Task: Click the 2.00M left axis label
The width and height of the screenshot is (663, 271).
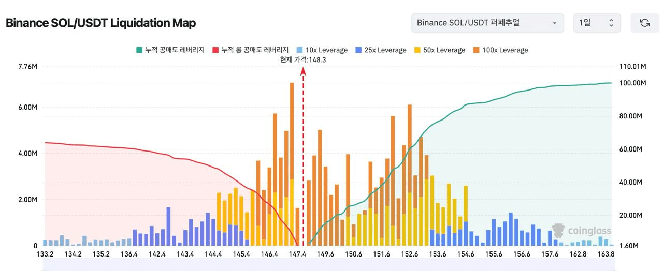Action: coord(27,200)
